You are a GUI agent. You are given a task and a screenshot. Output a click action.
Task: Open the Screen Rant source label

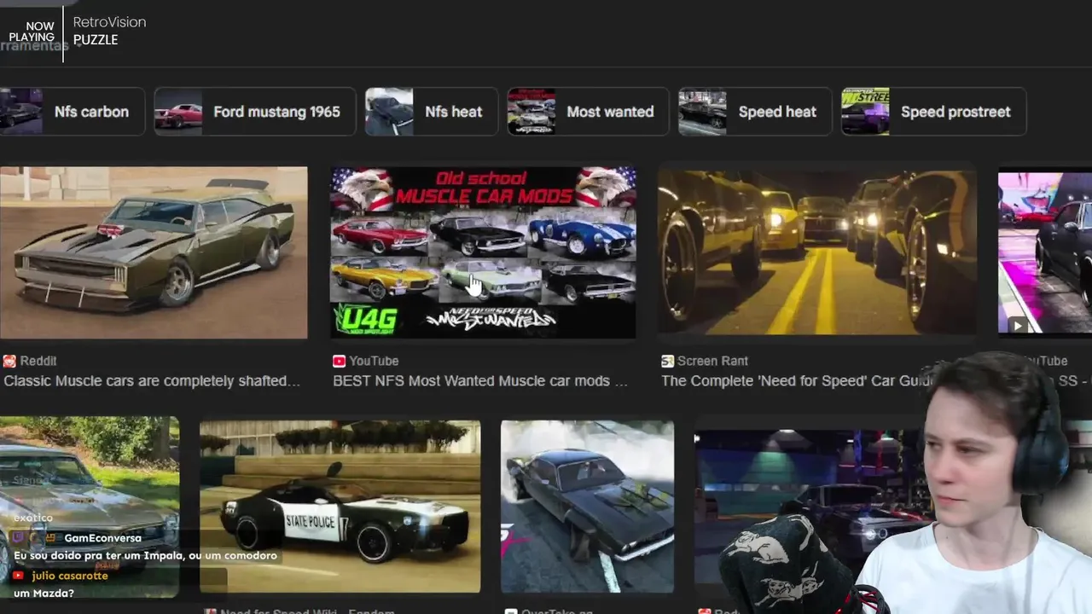click(x=712, y=361)
